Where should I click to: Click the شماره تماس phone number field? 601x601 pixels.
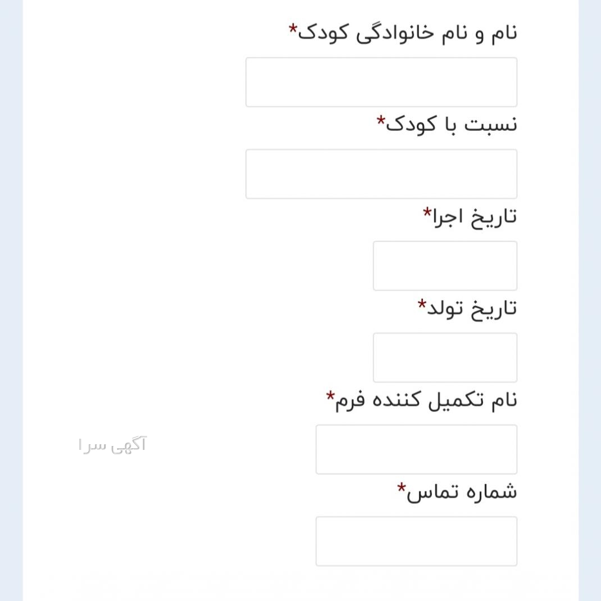tap(416, 541)
